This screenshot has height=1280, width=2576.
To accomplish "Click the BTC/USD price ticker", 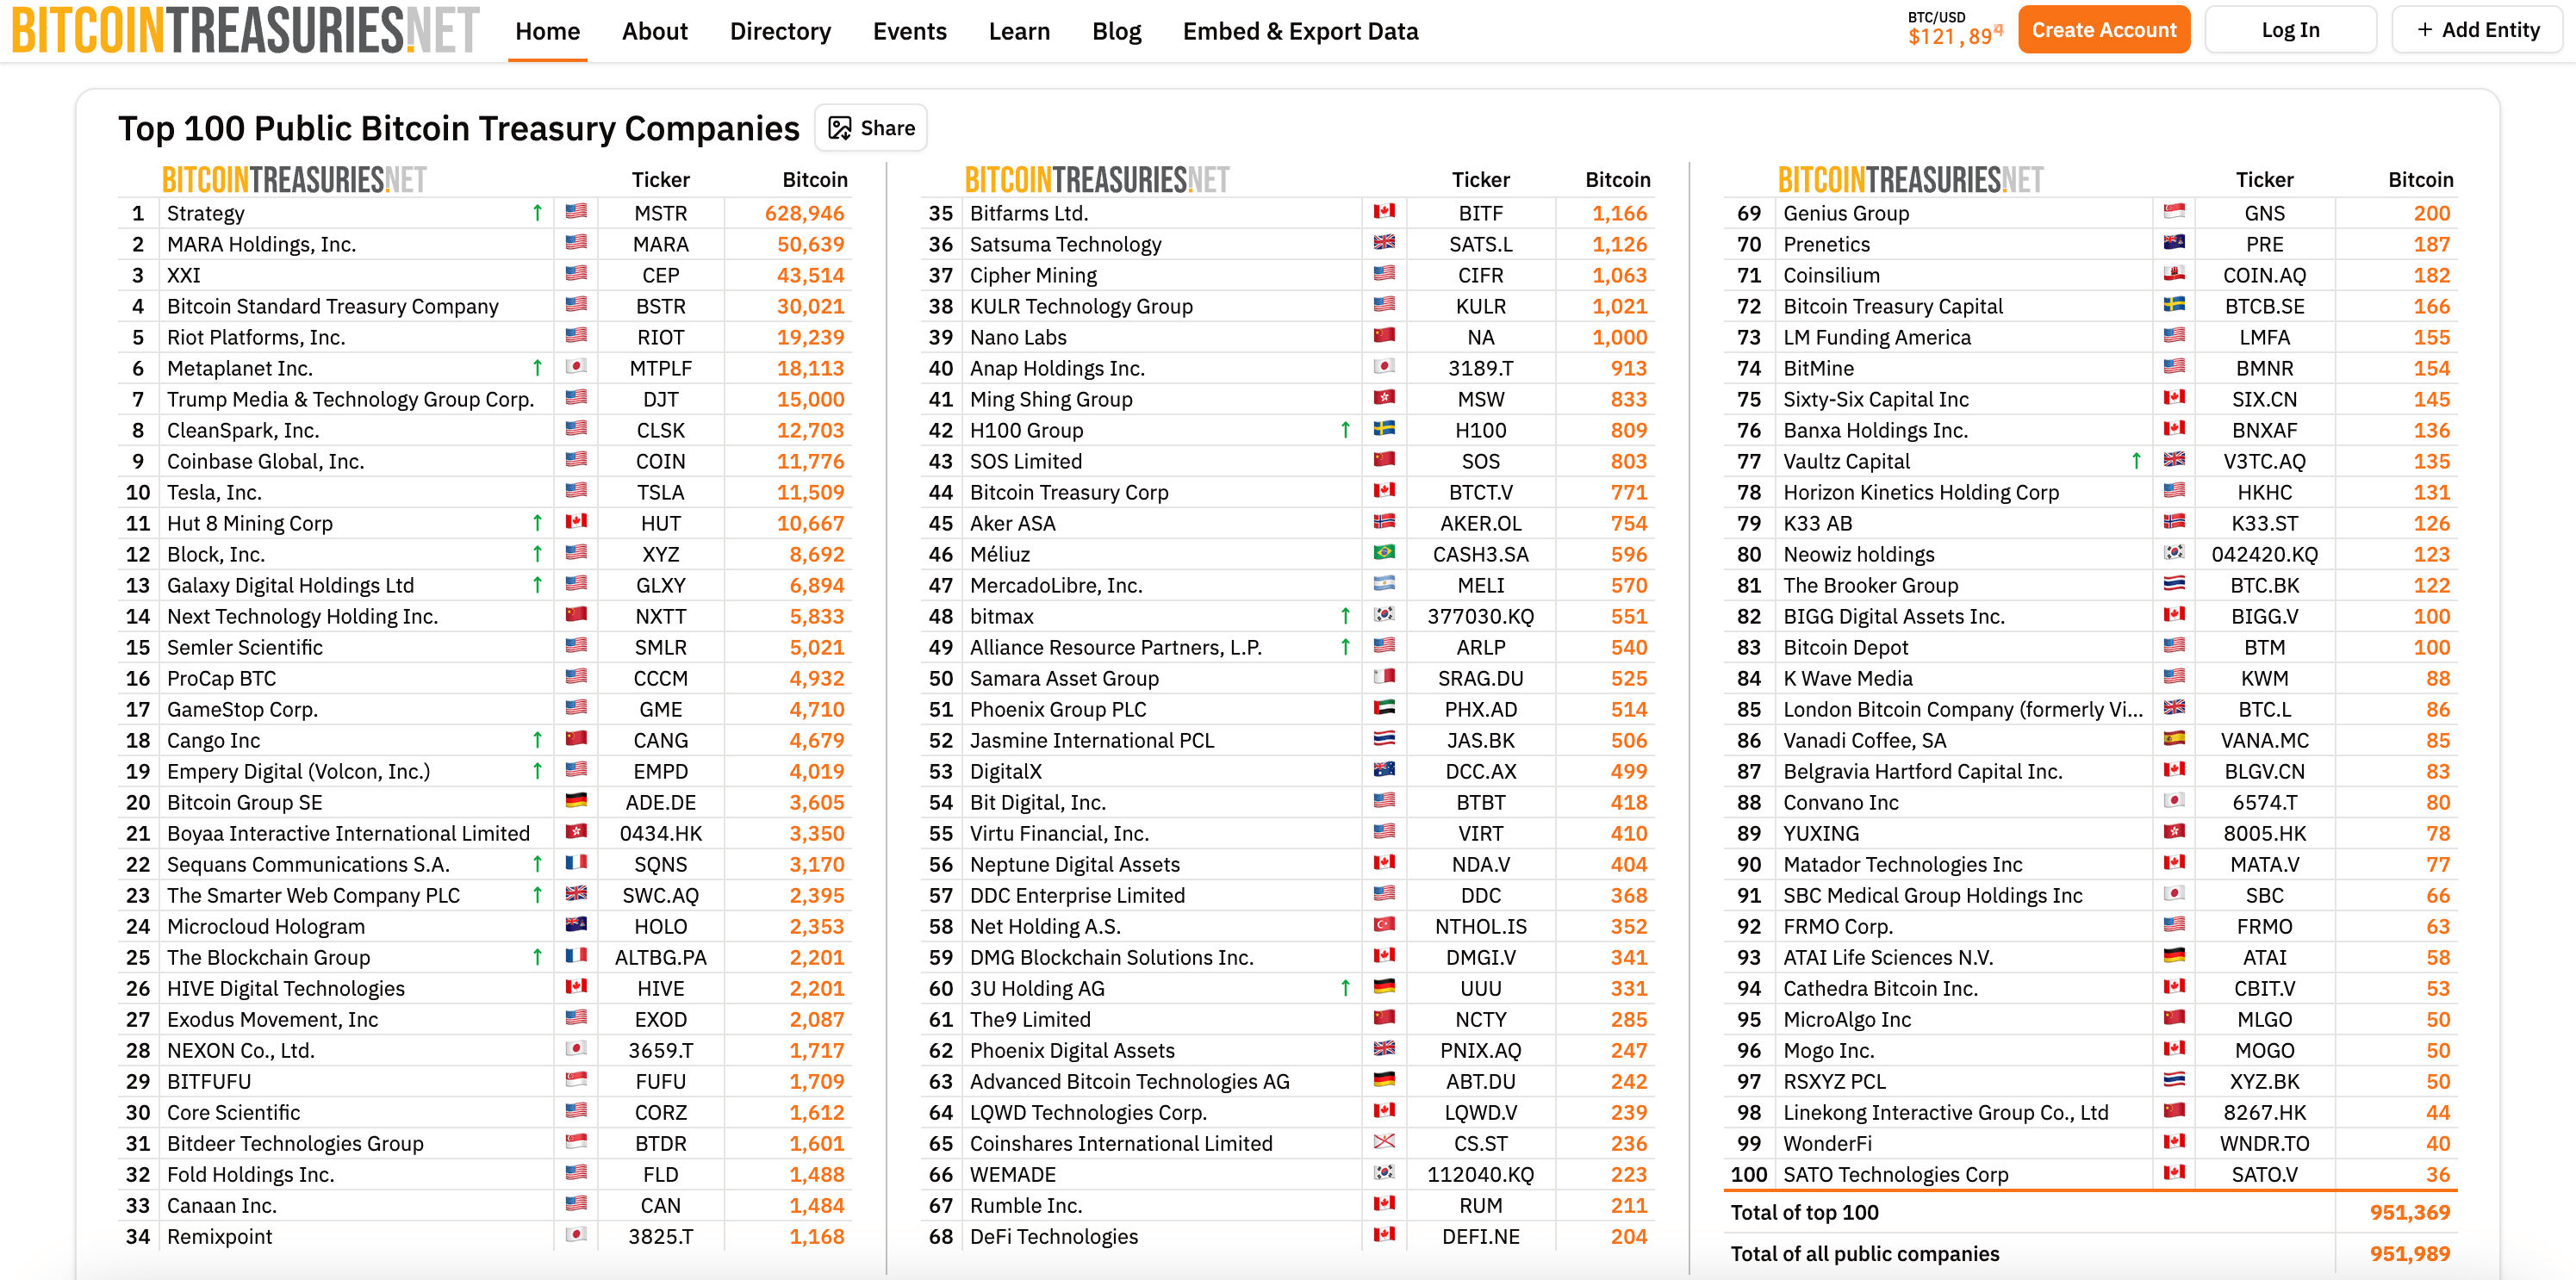I will 1954,30.
